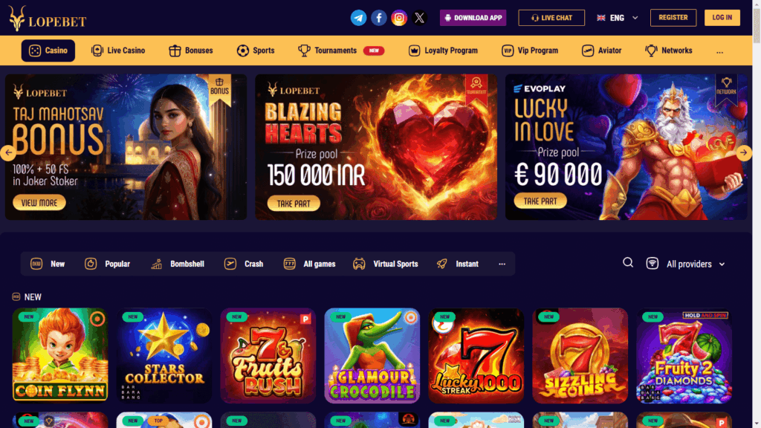Open the Instagram social icon
The height and width of the screenshot is (428, 761).
pos(399,18)
